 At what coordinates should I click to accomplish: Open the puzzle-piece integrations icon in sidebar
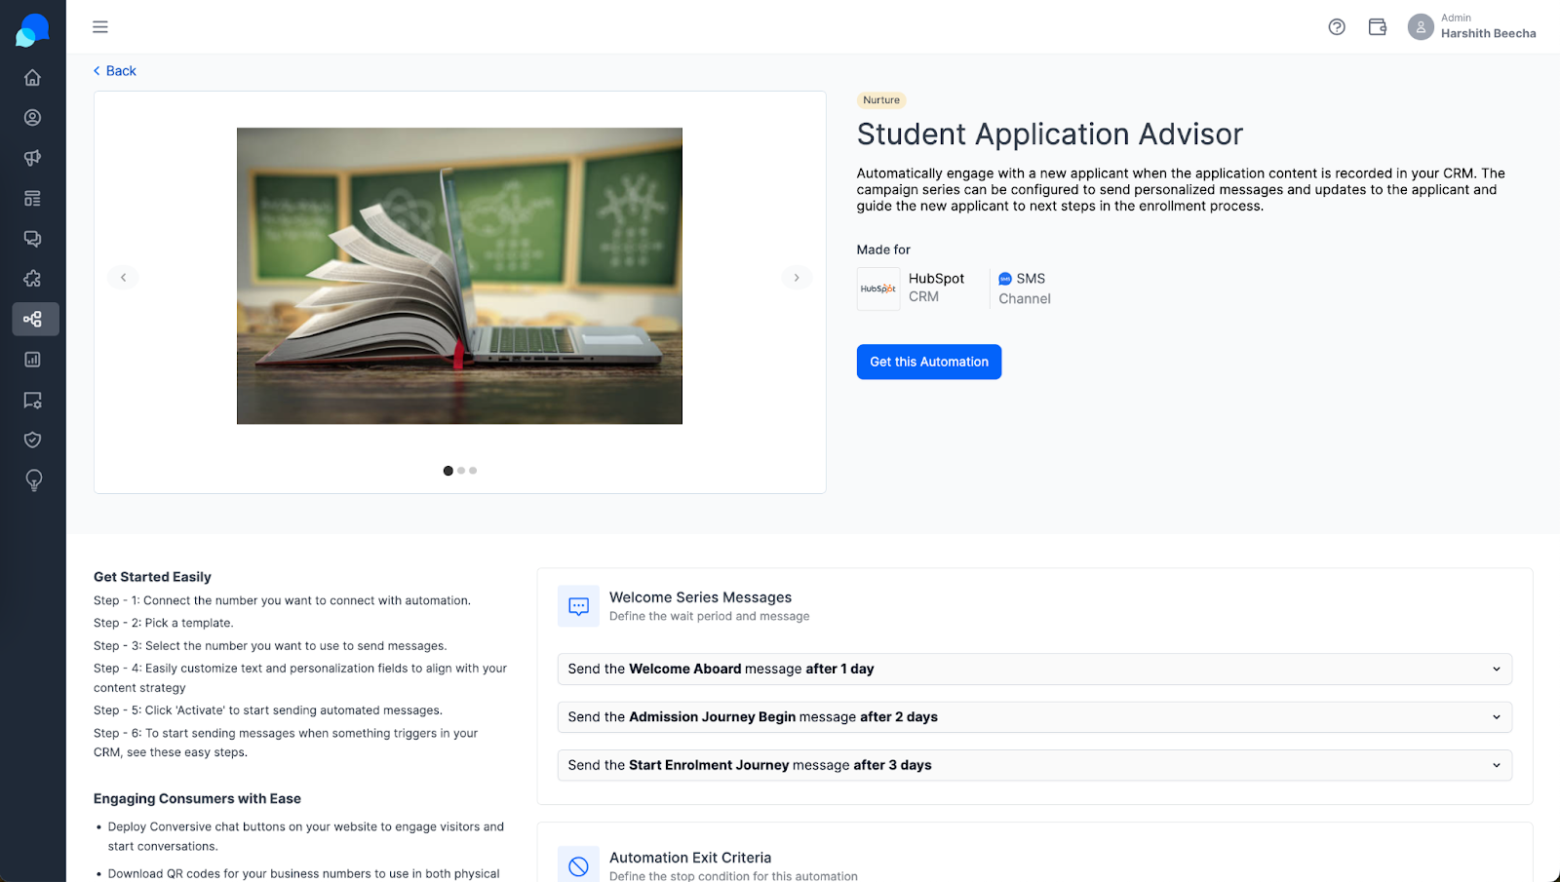click(32, 279)
